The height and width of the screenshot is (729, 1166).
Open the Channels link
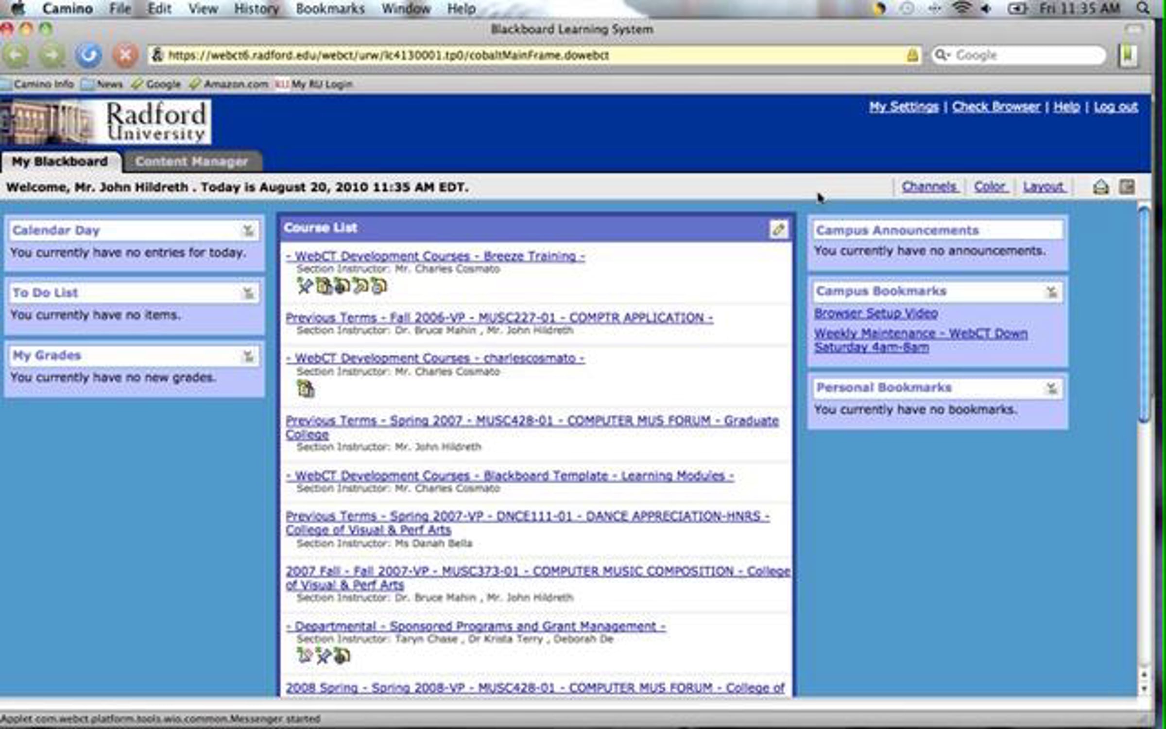coord(929,187)
